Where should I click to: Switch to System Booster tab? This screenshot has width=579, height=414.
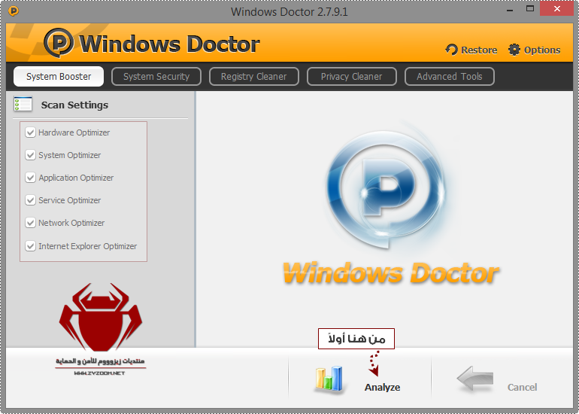tap(59, 76)
